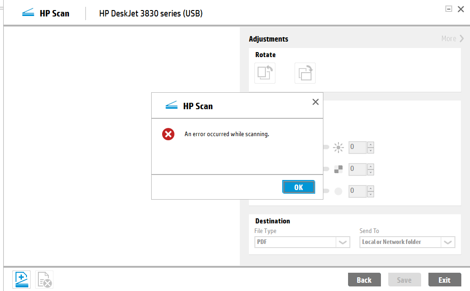Viewport: 470px width, 291px height.
Task: Open the File Type PDF dropdown
Action: point(343,242)
